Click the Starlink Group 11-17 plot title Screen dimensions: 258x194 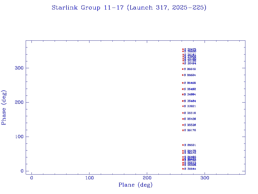(129, 8)
